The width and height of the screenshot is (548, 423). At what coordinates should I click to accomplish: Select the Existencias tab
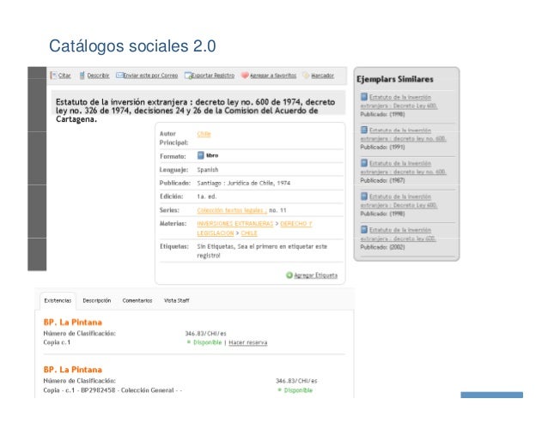click(x=57, y=300)
